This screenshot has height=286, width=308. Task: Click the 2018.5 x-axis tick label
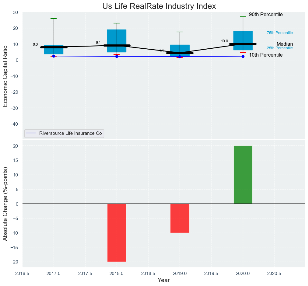click(148, 274)
